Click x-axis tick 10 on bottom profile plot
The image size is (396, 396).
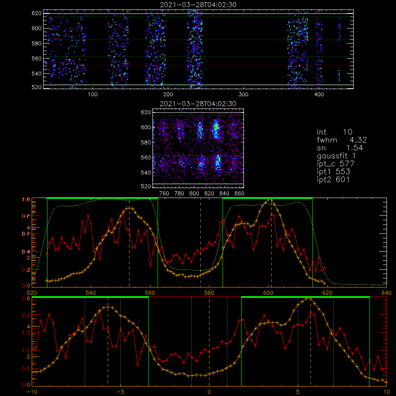tap(386, 392)
